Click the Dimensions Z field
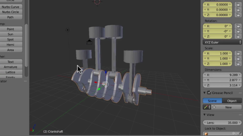 [222, 85]
